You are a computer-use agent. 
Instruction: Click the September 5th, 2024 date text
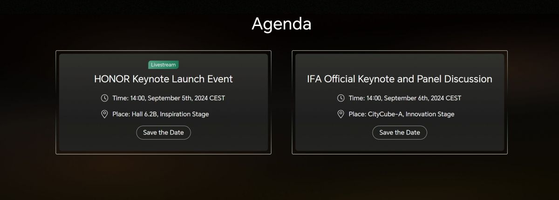click(178, 98)
